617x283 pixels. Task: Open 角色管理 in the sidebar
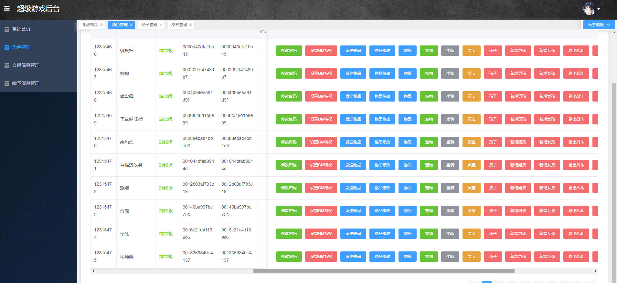click(x=21, y=47)
